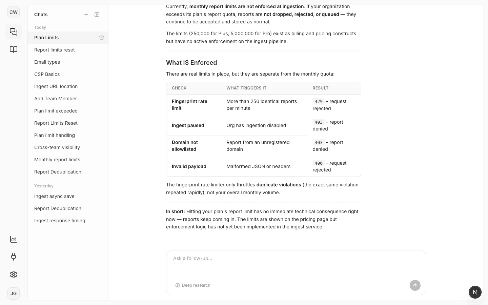The height and width of the screenshot is (305, 488).
Task: Open the JG user account menu
Action: coord(14,293)
